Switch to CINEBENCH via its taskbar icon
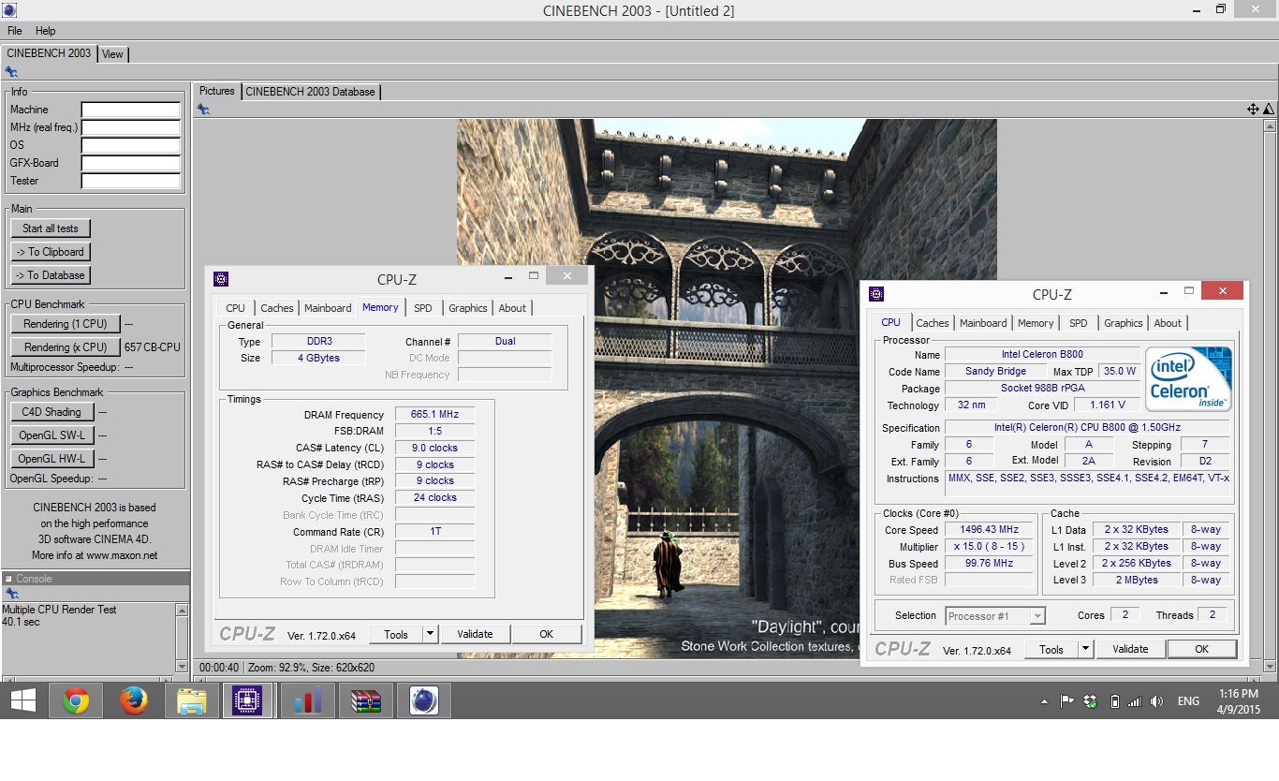Screen dimensions: 1279x781 coord(424,700)
